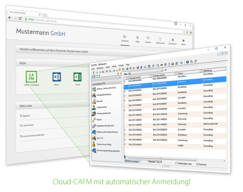Viewport: 243px width, 192px height.
Task: Click the scissors cut icon in toolbar
Action: pos(97,72)
